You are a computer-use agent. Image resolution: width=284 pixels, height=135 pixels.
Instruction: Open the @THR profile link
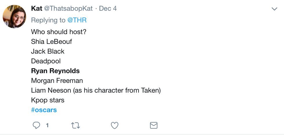coord(77,20)
